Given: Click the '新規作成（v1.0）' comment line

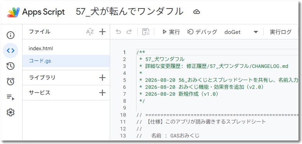Looking at the screenshot, I should coord(179,94).
